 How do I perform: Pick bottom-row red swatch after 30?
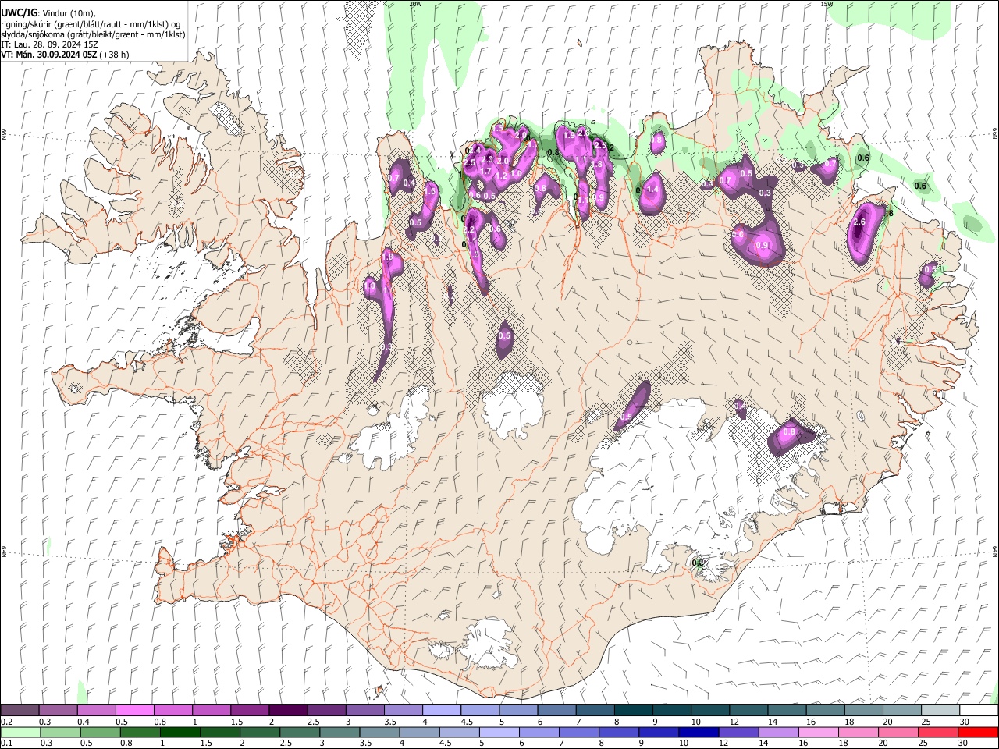[x=978, y=733]
